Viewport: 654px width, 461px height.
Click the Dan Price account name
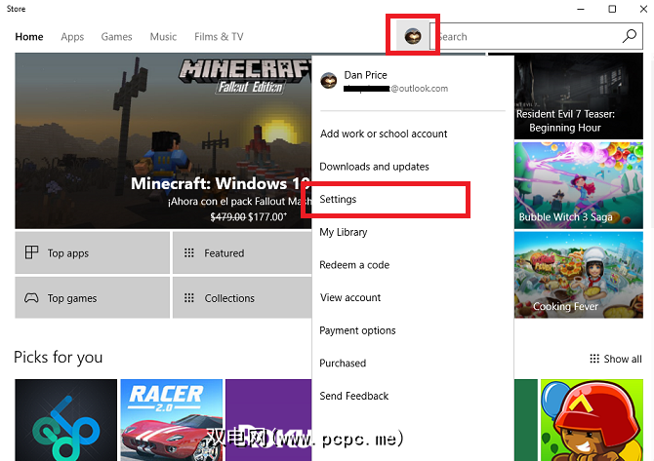click(365, 75)
